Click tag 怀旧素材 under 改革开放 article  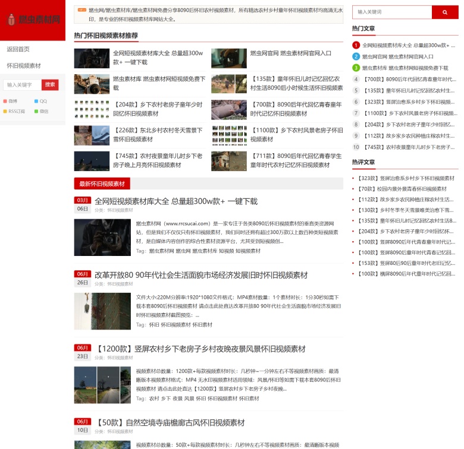click(202, 325)
